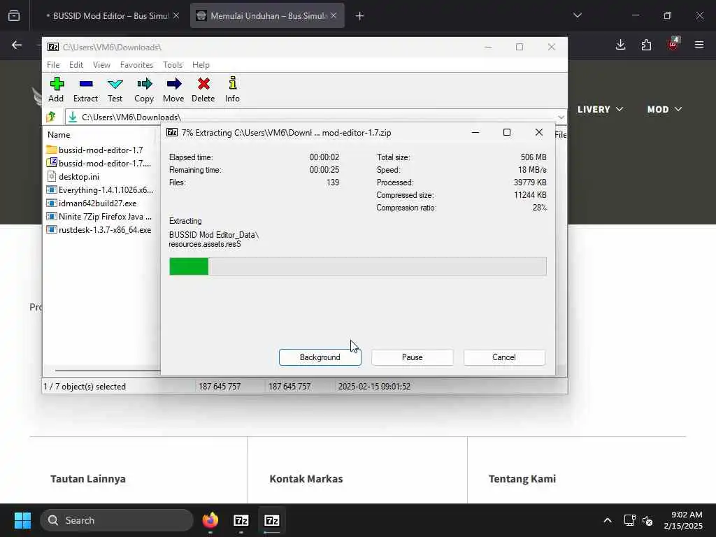The image size is (716, 537).
Task: Open the Firefox View icon
Action: 14,16
